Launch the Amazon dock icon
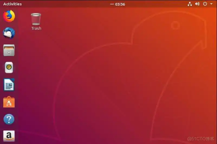Screen dimensions: 217x144 pyautogui.click(x=9, y=136)
